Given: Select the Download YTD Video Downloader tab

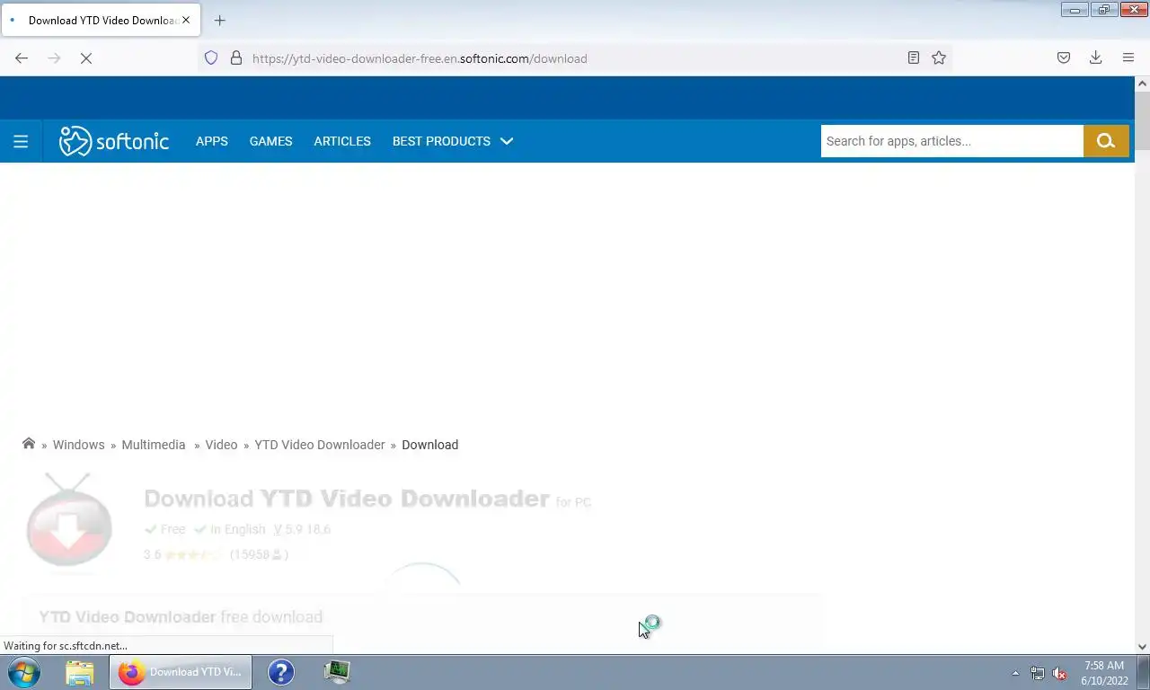Looking at the screenshot, I should click(x=101, y=20).
